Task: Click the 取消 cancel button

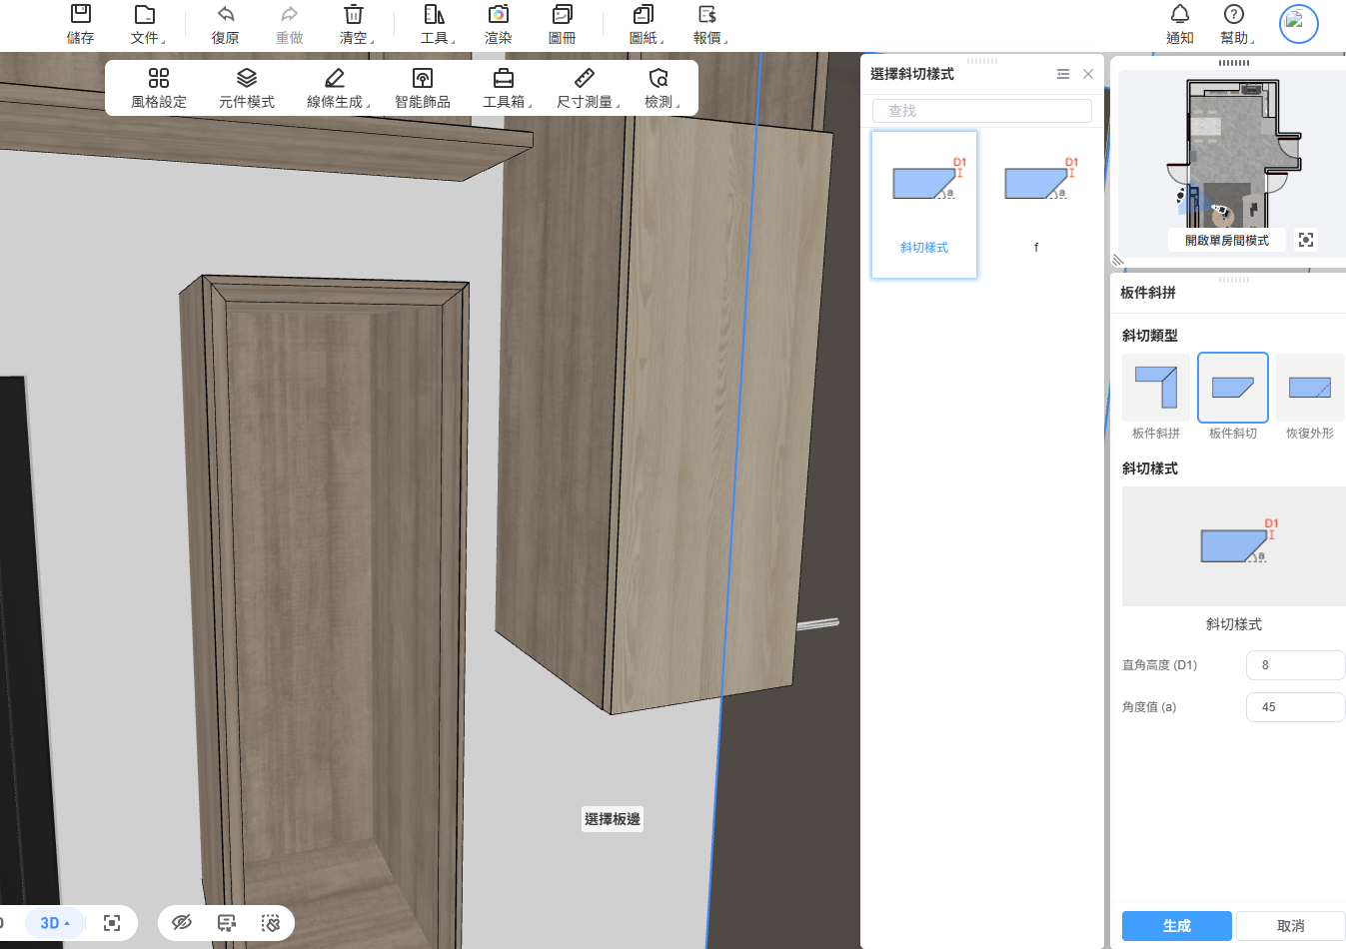Action: click(1290, 926)
